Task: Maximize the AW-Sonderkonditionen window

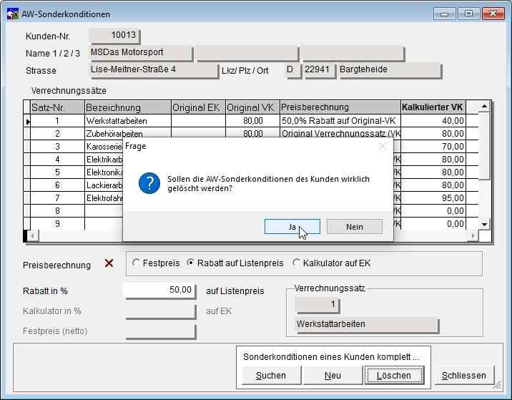Action: pyautogui.click(x=469, y=14)
